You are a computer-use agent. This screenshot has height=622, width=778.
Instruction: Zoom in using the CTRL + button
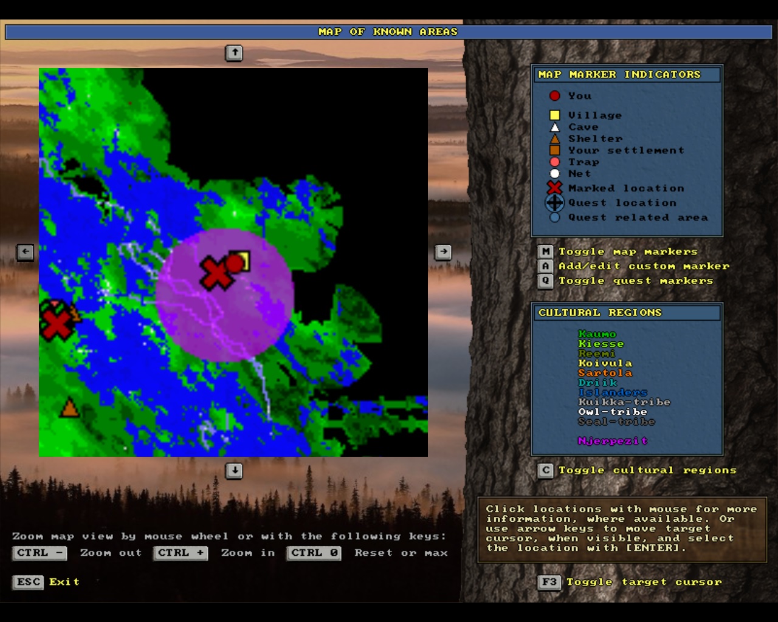181,553
